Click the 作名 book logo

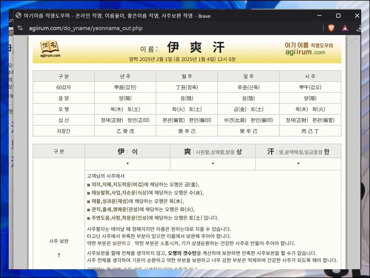50,49
